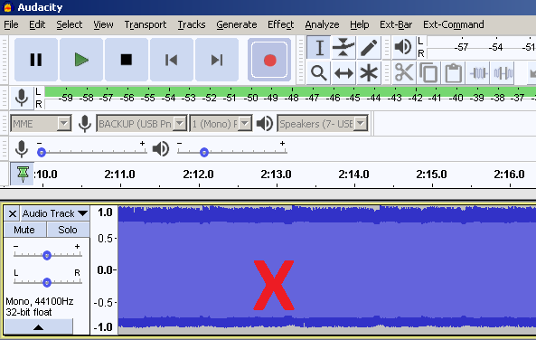Click the Paste clipboard icon
Viewport: 536px width, 340px height.
coord(454,73)
